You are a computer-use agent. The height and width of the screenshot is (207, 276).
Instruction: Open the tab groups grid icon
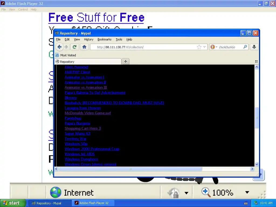pyautogui.click(x=256, y=61)
